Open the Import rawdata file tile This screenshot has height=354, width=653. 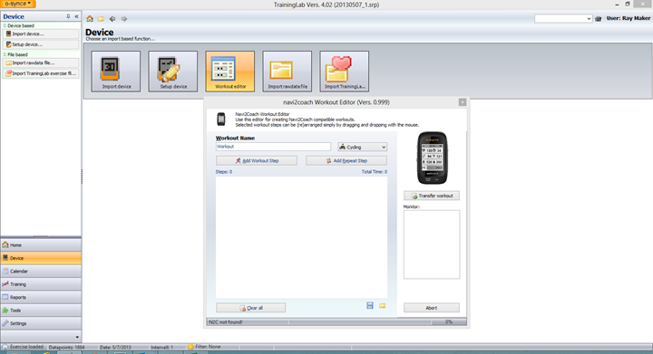(x=287, y=72)
